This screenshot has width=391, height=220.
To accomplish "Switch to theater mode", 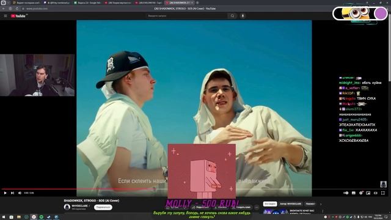I will [x=376, y=193].
